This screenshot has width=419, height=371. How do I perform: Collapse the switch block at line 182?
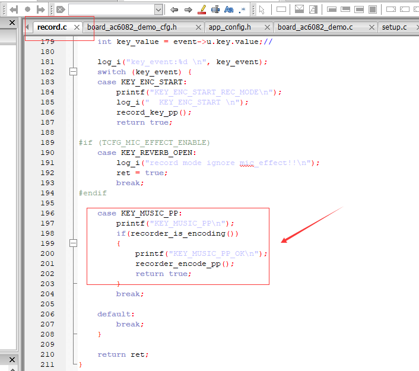[73, 72]
